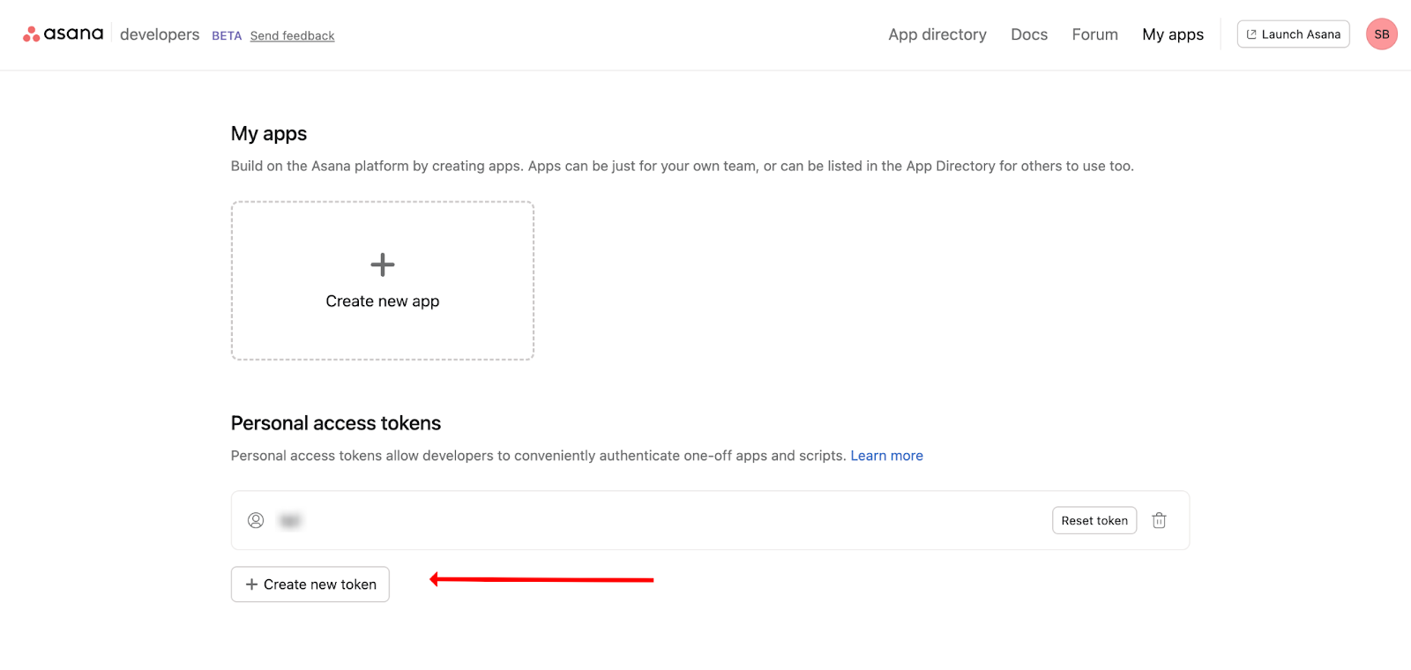Open Send feedback link
The width and height of the screenshot is (1411, 670).
(x=292, y=36)
